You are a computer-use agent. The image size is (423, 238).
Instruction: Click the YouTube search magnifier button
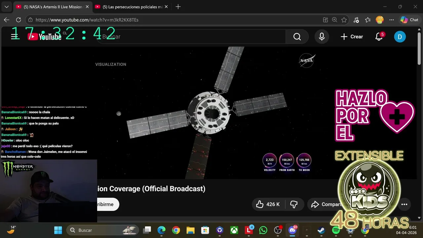(x=297, y=37)
